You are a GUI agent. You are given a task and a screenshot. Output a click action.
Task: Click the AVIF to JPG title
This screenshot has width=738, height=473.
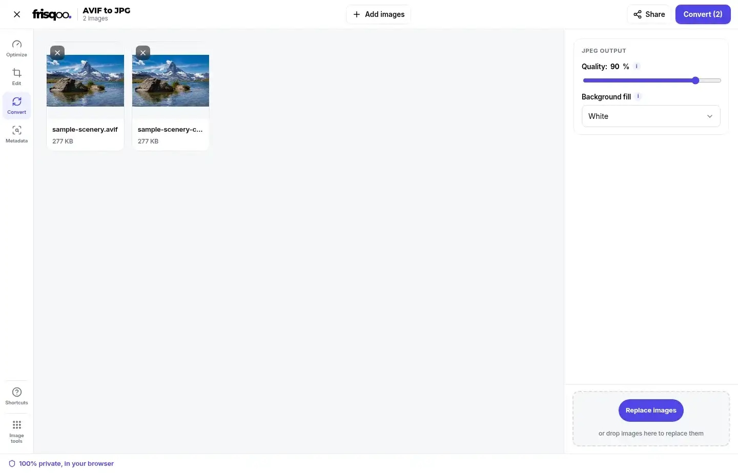pyautogui.click(x=107, y=10)
